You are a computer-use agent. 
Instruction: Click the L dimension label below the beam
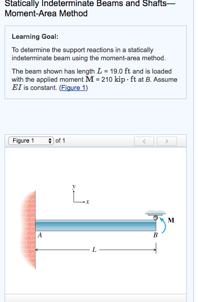coord(94,250)
